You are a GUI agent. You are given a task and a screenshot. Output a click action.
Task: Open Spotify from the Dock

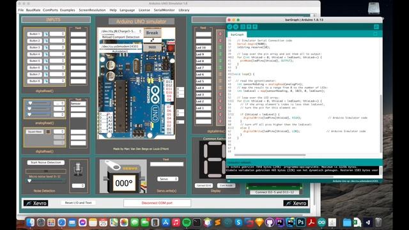click(x=186, y=222)
